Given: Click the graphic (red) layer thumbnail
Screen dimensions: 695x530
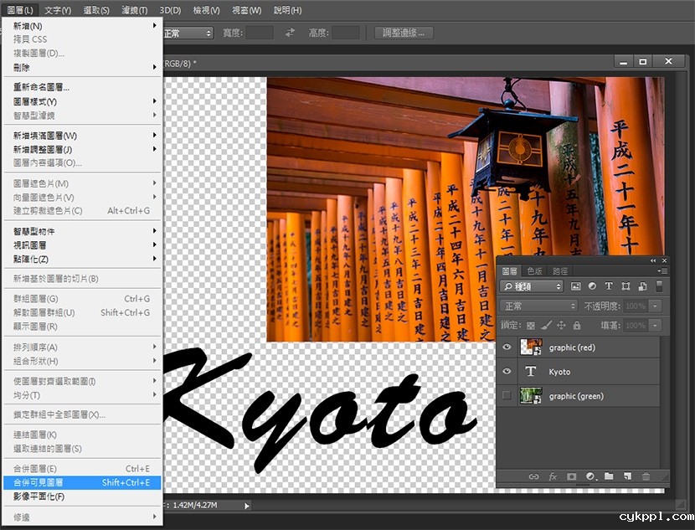Looking at the screenshot, I should 531,347.
